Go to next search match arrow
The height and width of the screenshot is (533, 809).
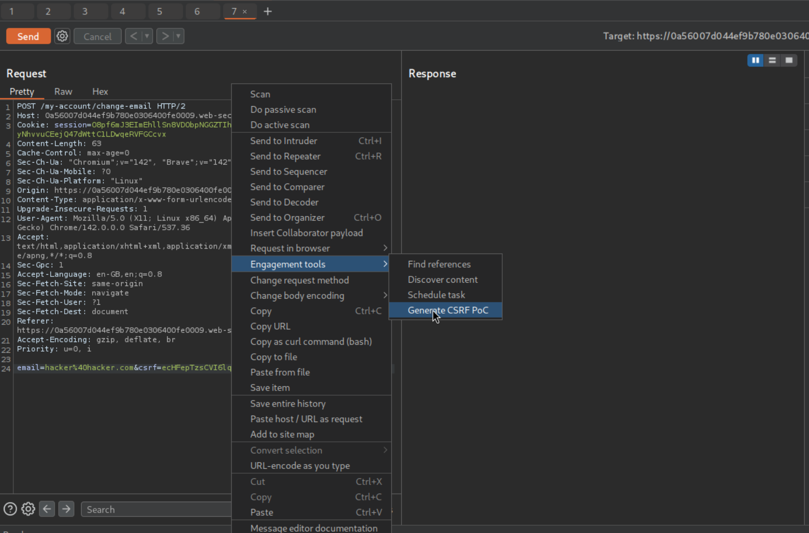[66, 510]
